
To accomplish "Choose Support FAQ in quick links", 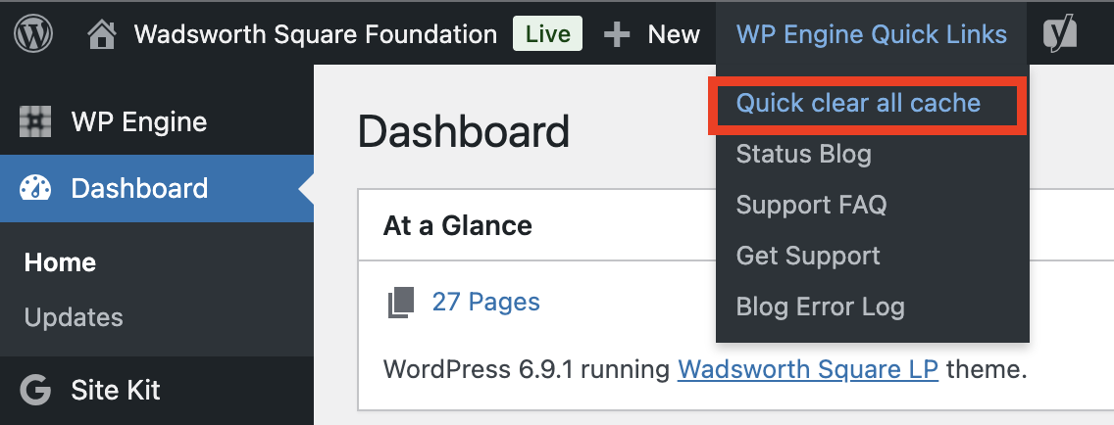I will coord(811,205).
